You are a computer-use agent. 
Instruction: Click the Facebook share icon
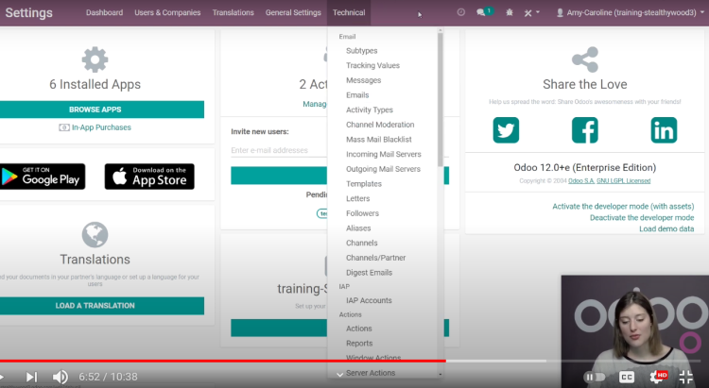(x=584, y=130)
